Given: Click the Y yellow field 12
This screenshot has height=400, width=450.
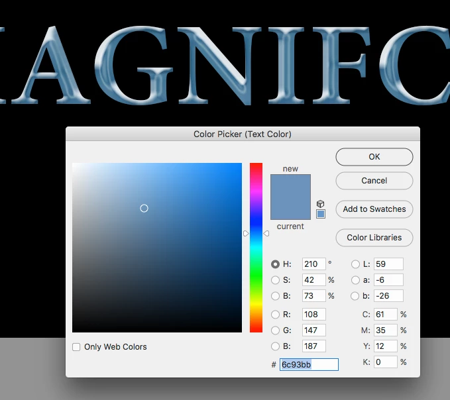Looking at the screenshot, I should [x=386, y=346].
